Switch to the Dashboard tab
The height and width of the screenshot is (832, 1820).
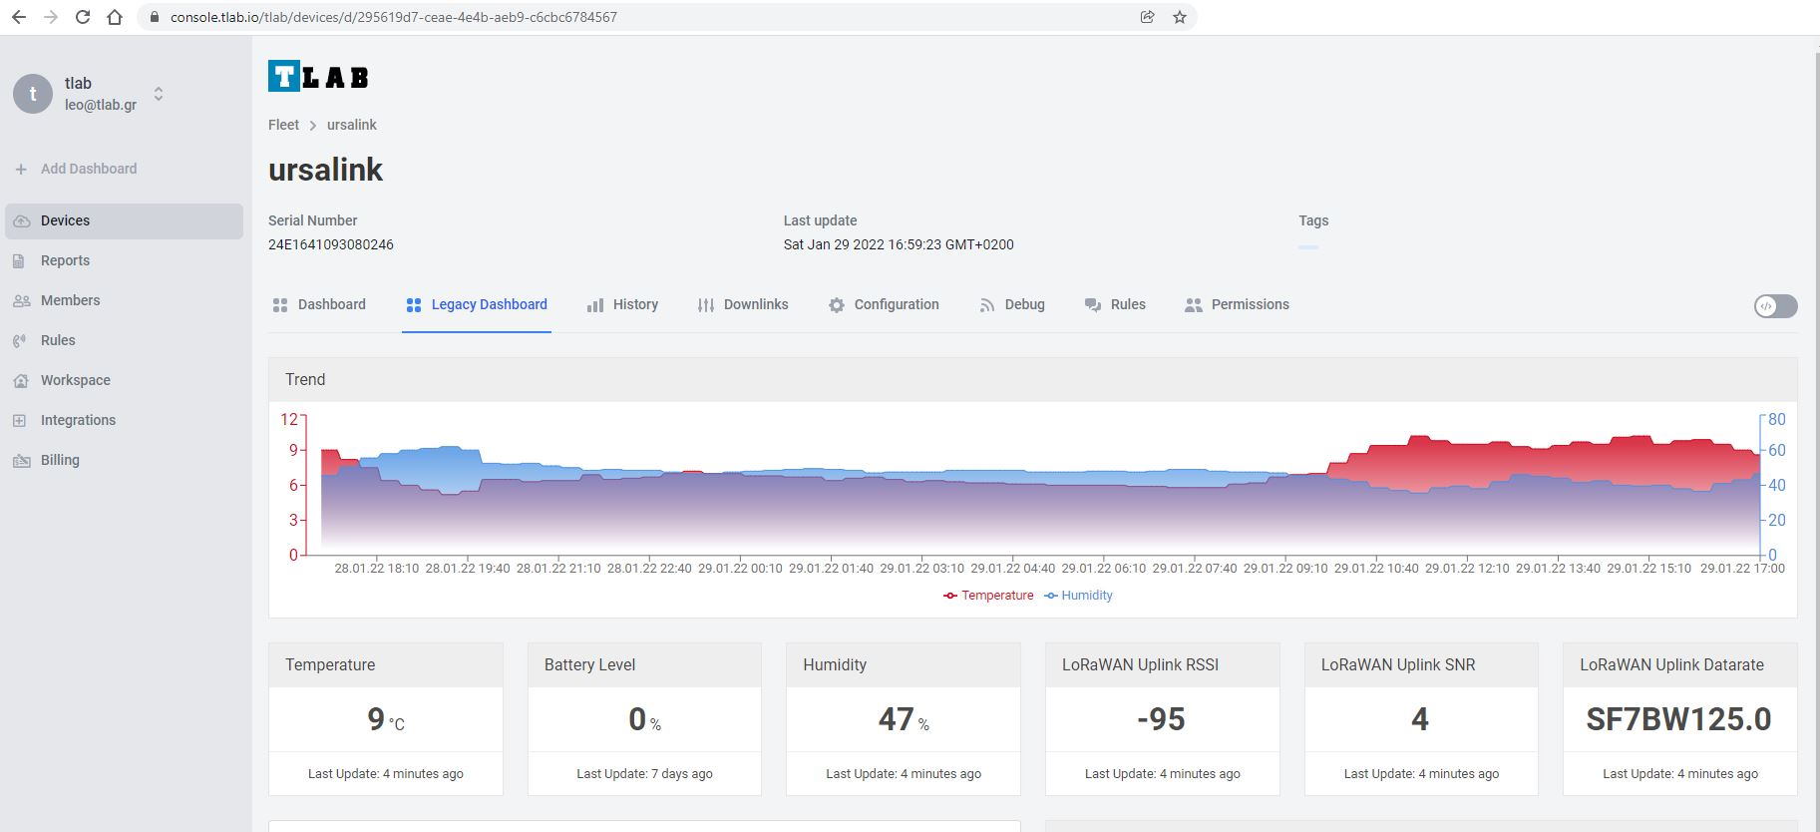point(319,304)
